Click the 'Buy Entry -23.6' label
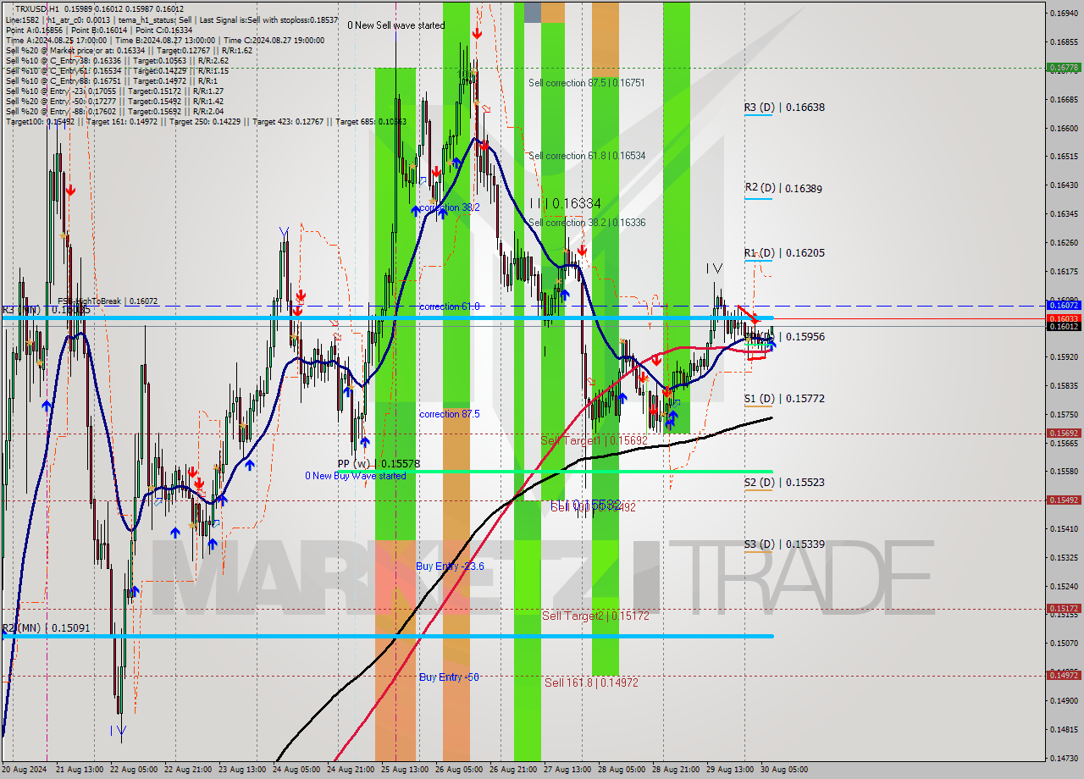1084x779 pixels. coord(450,566)
